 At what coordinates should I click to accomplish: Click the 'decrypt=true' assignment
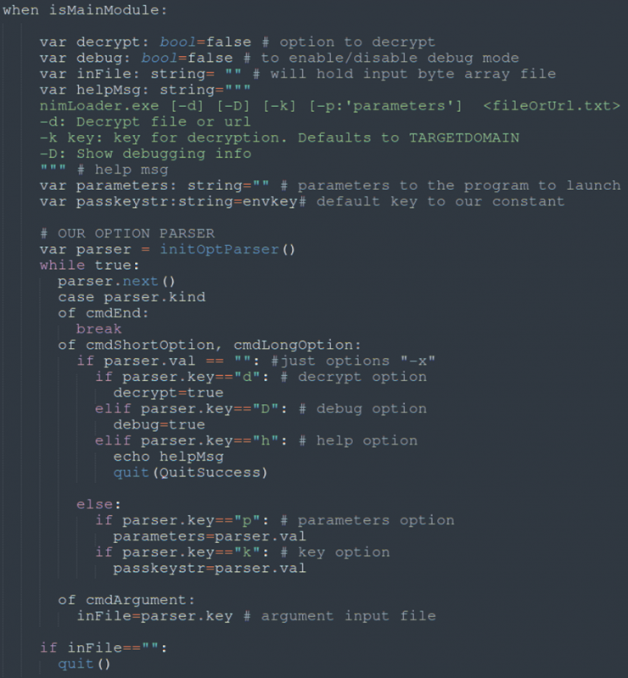(x=168, y=393)
